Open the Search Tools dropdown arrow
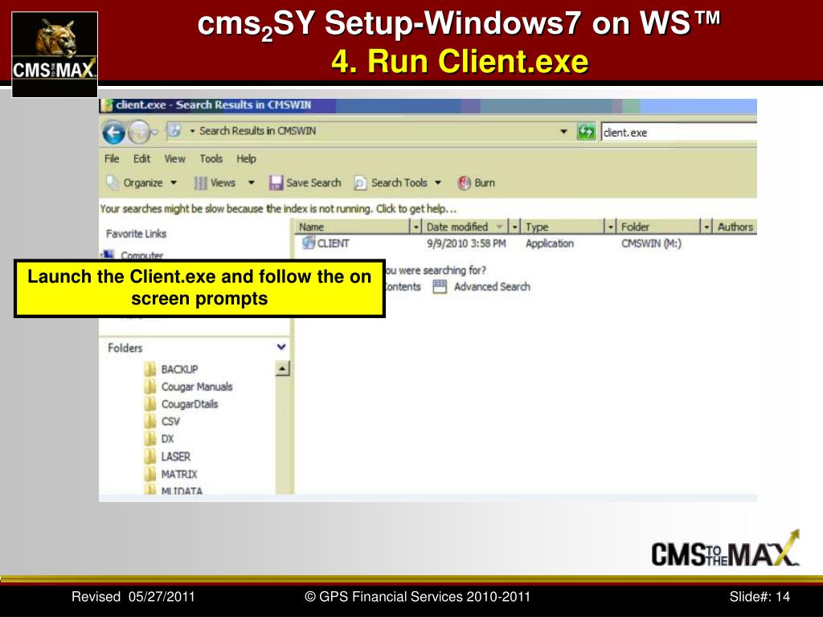Screen dimensions: 823x617 point(438,182)
